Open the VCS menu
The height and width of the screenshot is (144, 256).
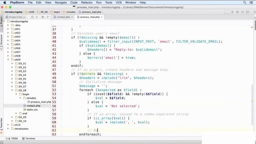(x=119, y=2)
